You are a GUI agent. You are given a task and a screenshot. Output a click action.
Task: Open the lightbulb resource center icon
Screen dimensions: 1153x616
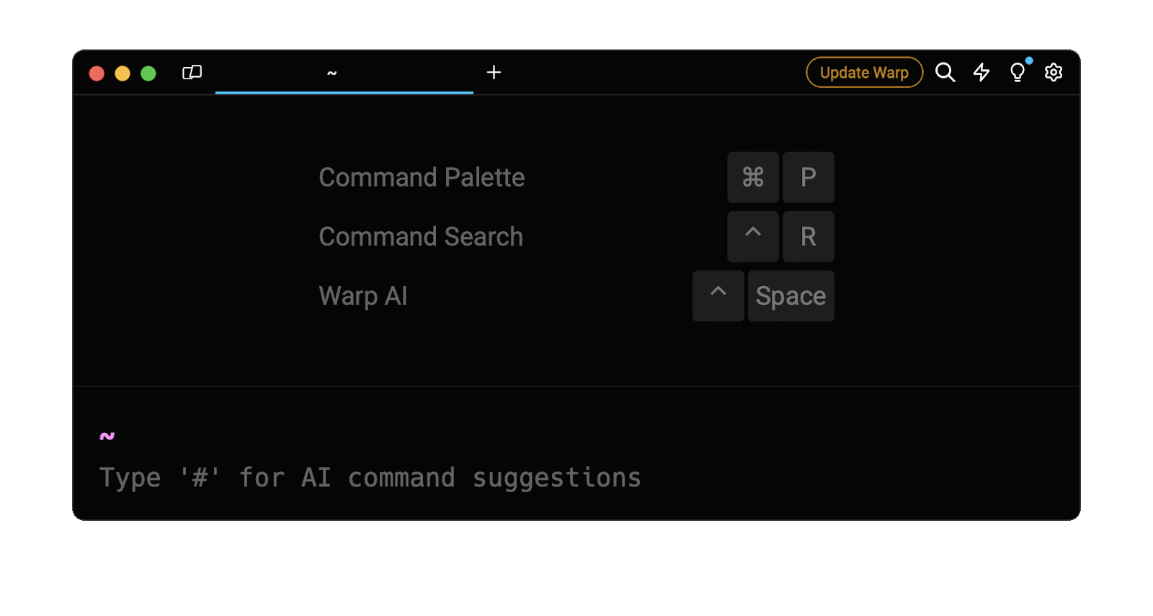tap(1018, 72)
